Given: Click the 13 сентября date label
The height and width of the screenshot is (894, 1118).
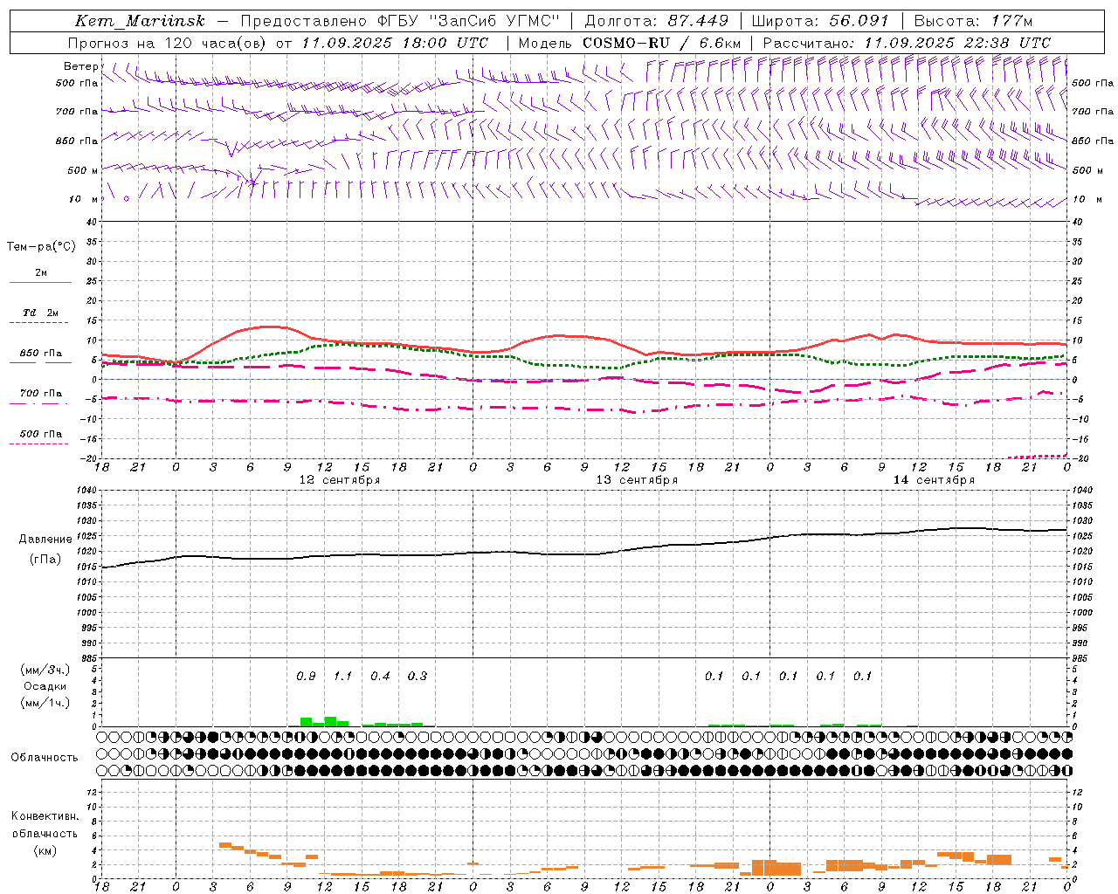Looking at the screenshot, I should [637, 480].
